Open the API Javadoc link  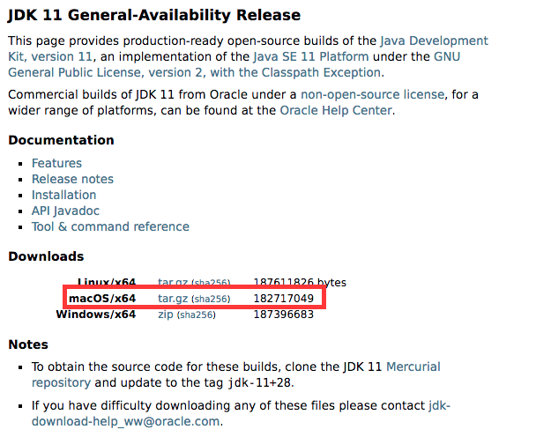[x=65, y=211]
